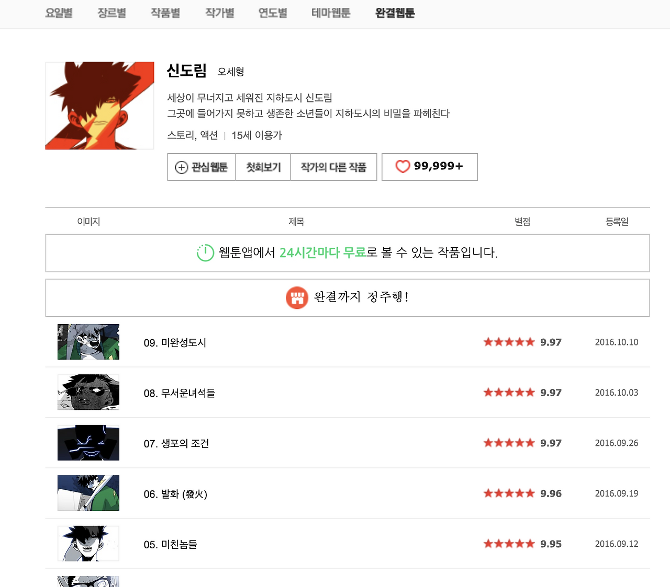Image resolution: width=670 pixels, height=587 pixels.
Task: Open thumbnail for episode 06. 발화
Action: pyautogui.click(x=88, y=493)
